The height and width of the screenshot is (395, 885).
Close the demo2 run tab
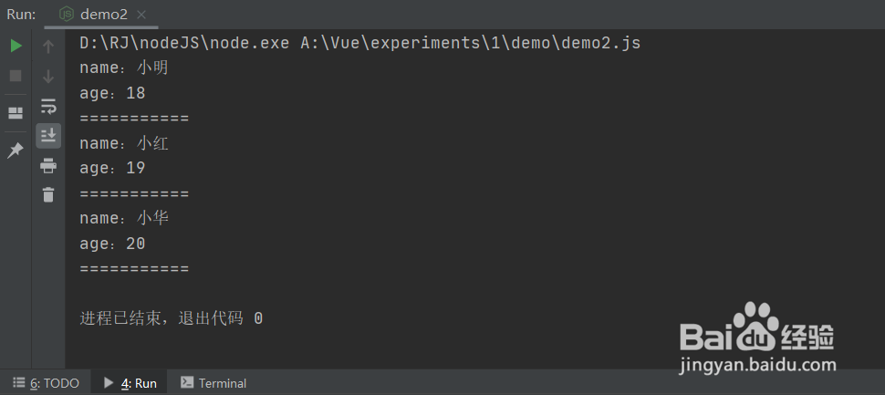point(141,15)
